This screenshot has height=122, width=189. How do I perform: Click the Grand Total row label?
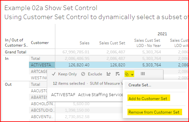16,52
